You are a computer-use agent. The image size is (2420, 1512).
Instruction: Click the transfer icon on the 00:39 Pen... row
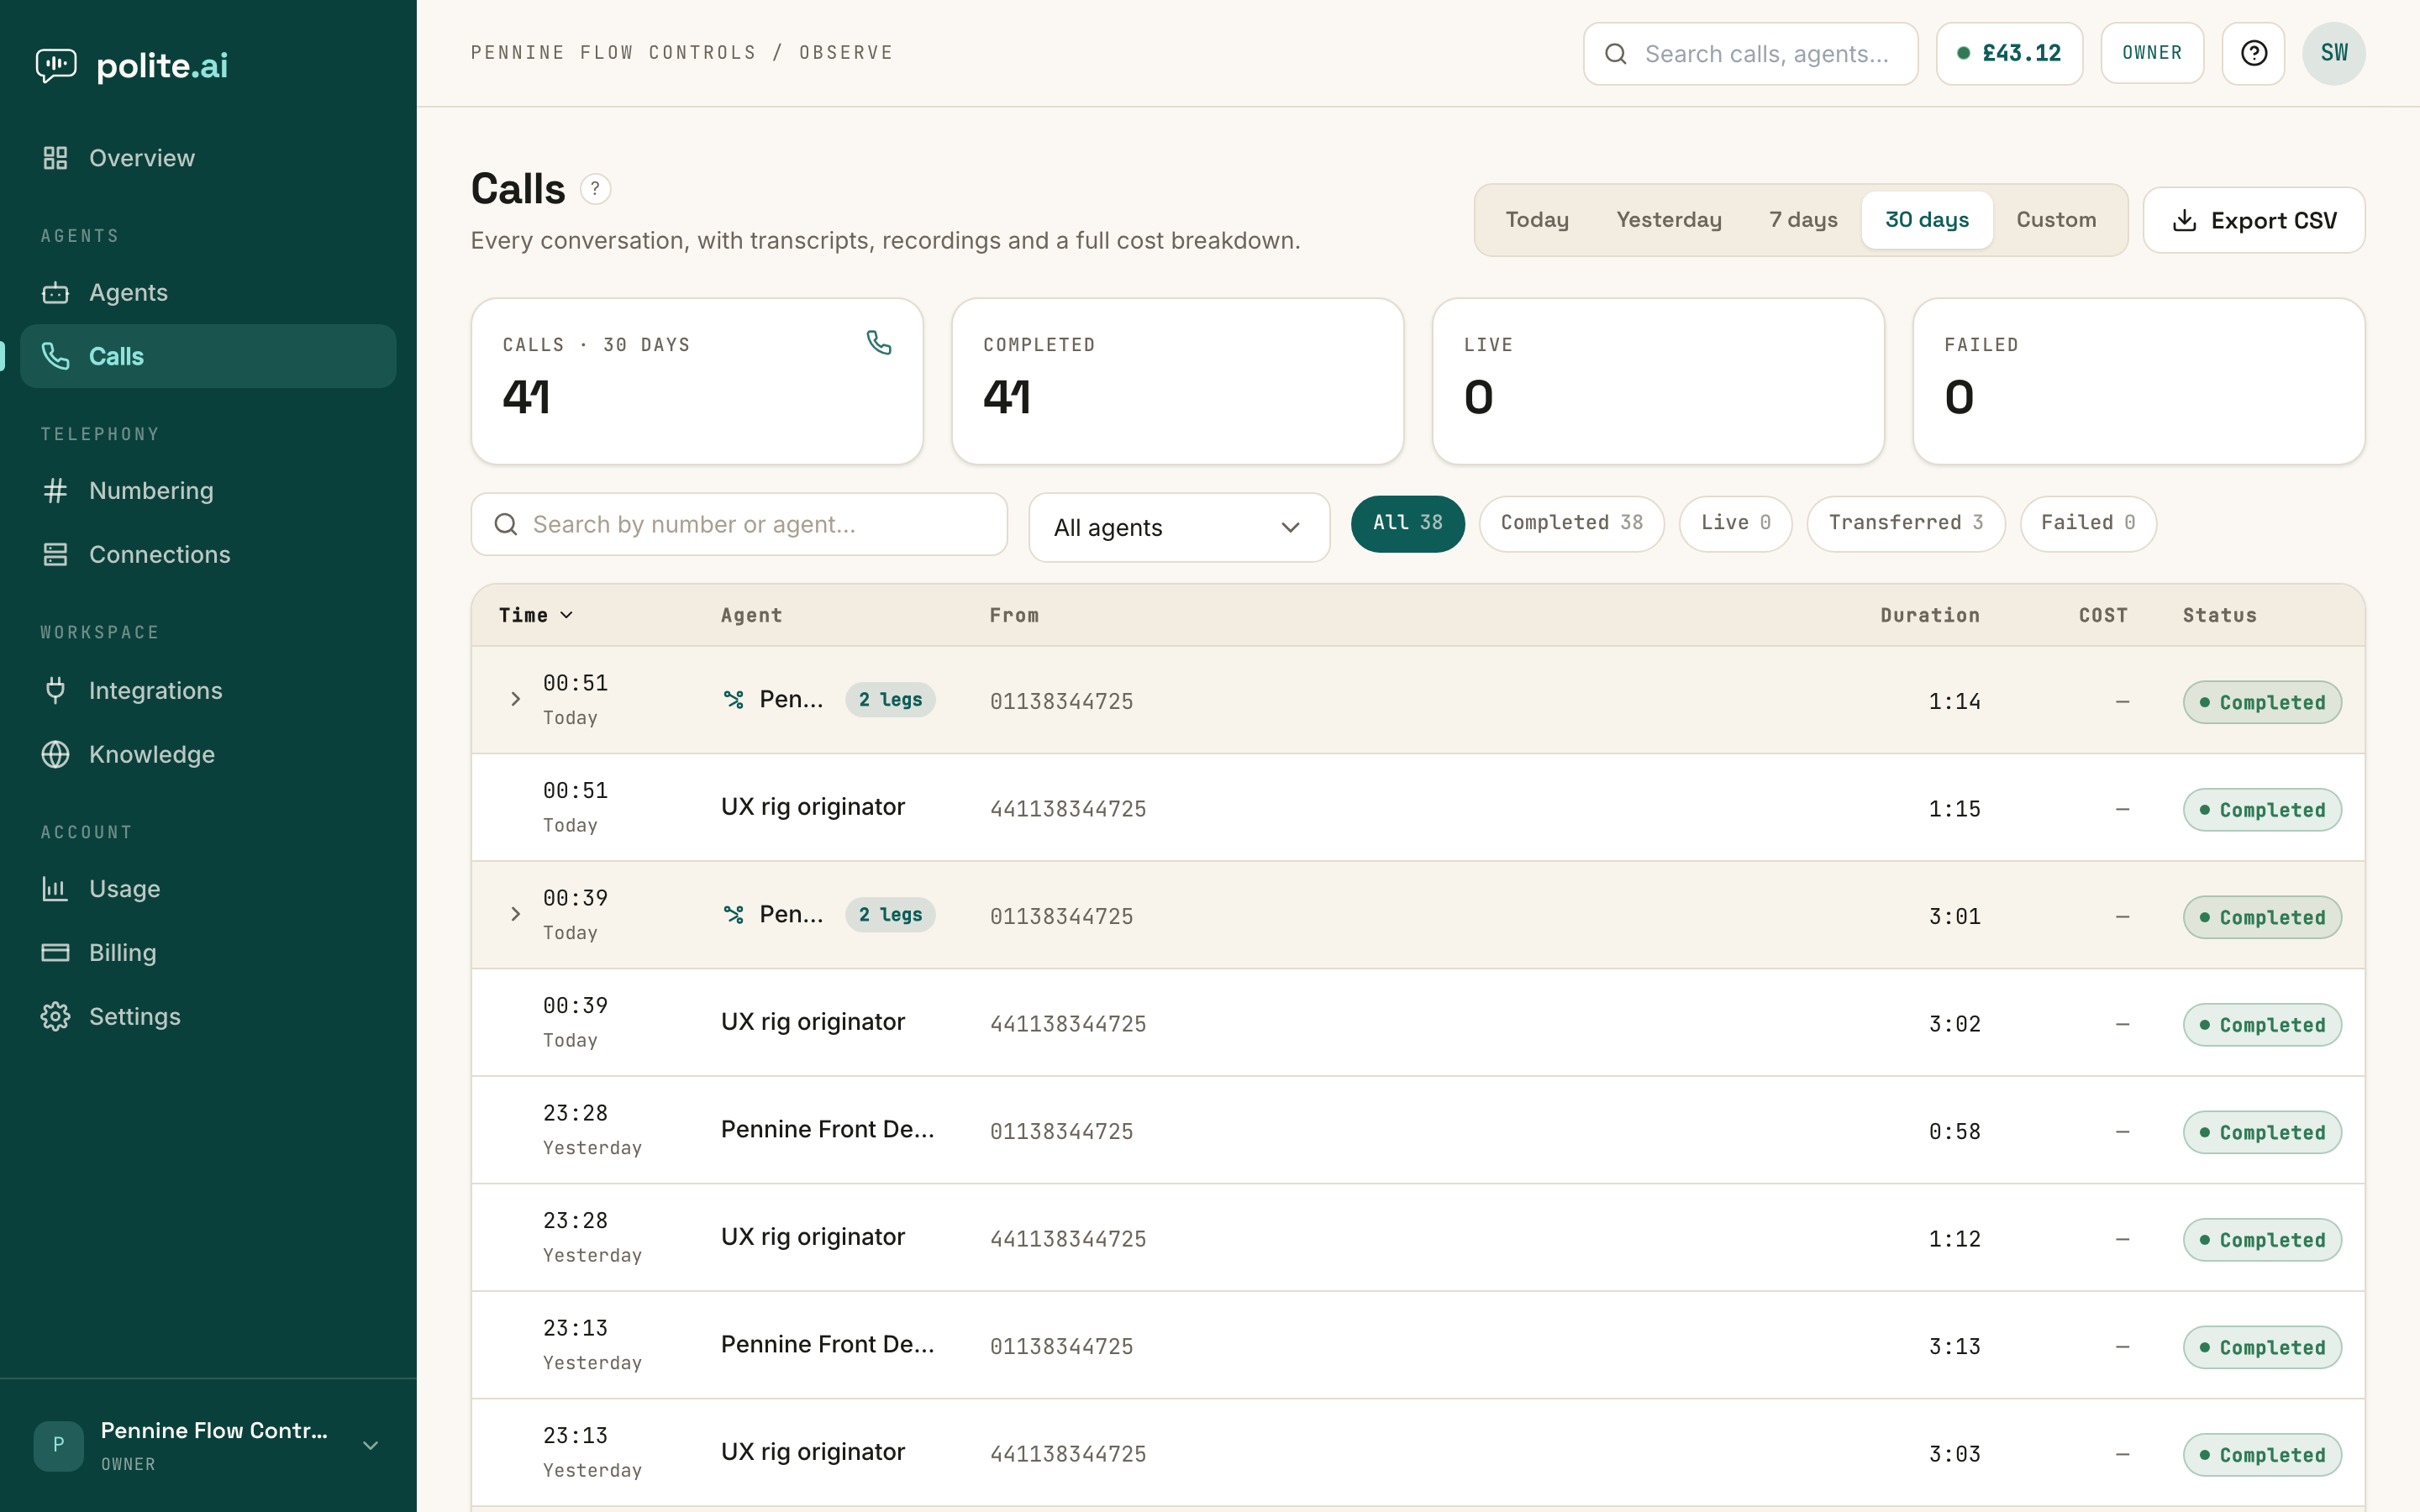click(733, 914)
